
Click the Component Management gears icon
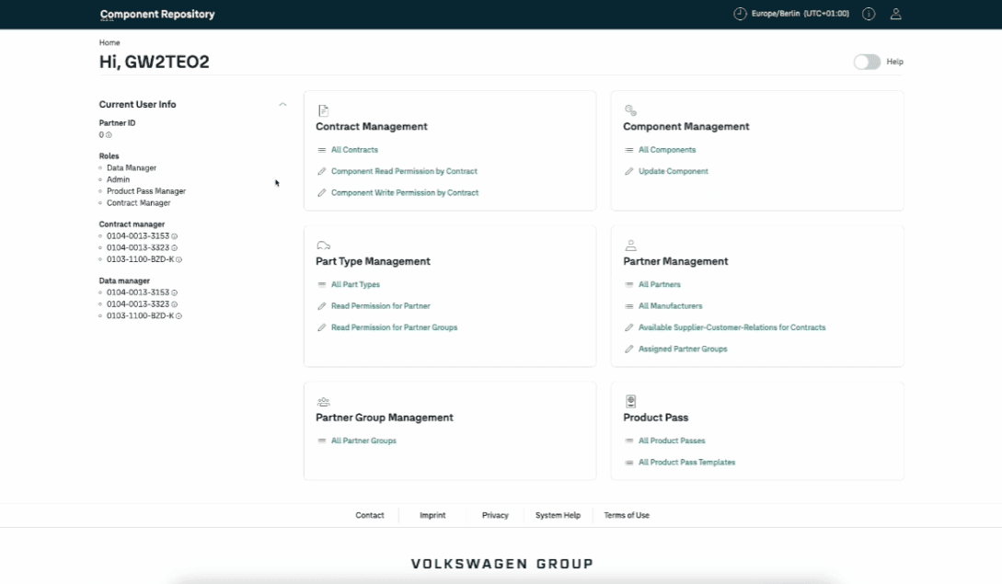[x=630, y=110]
